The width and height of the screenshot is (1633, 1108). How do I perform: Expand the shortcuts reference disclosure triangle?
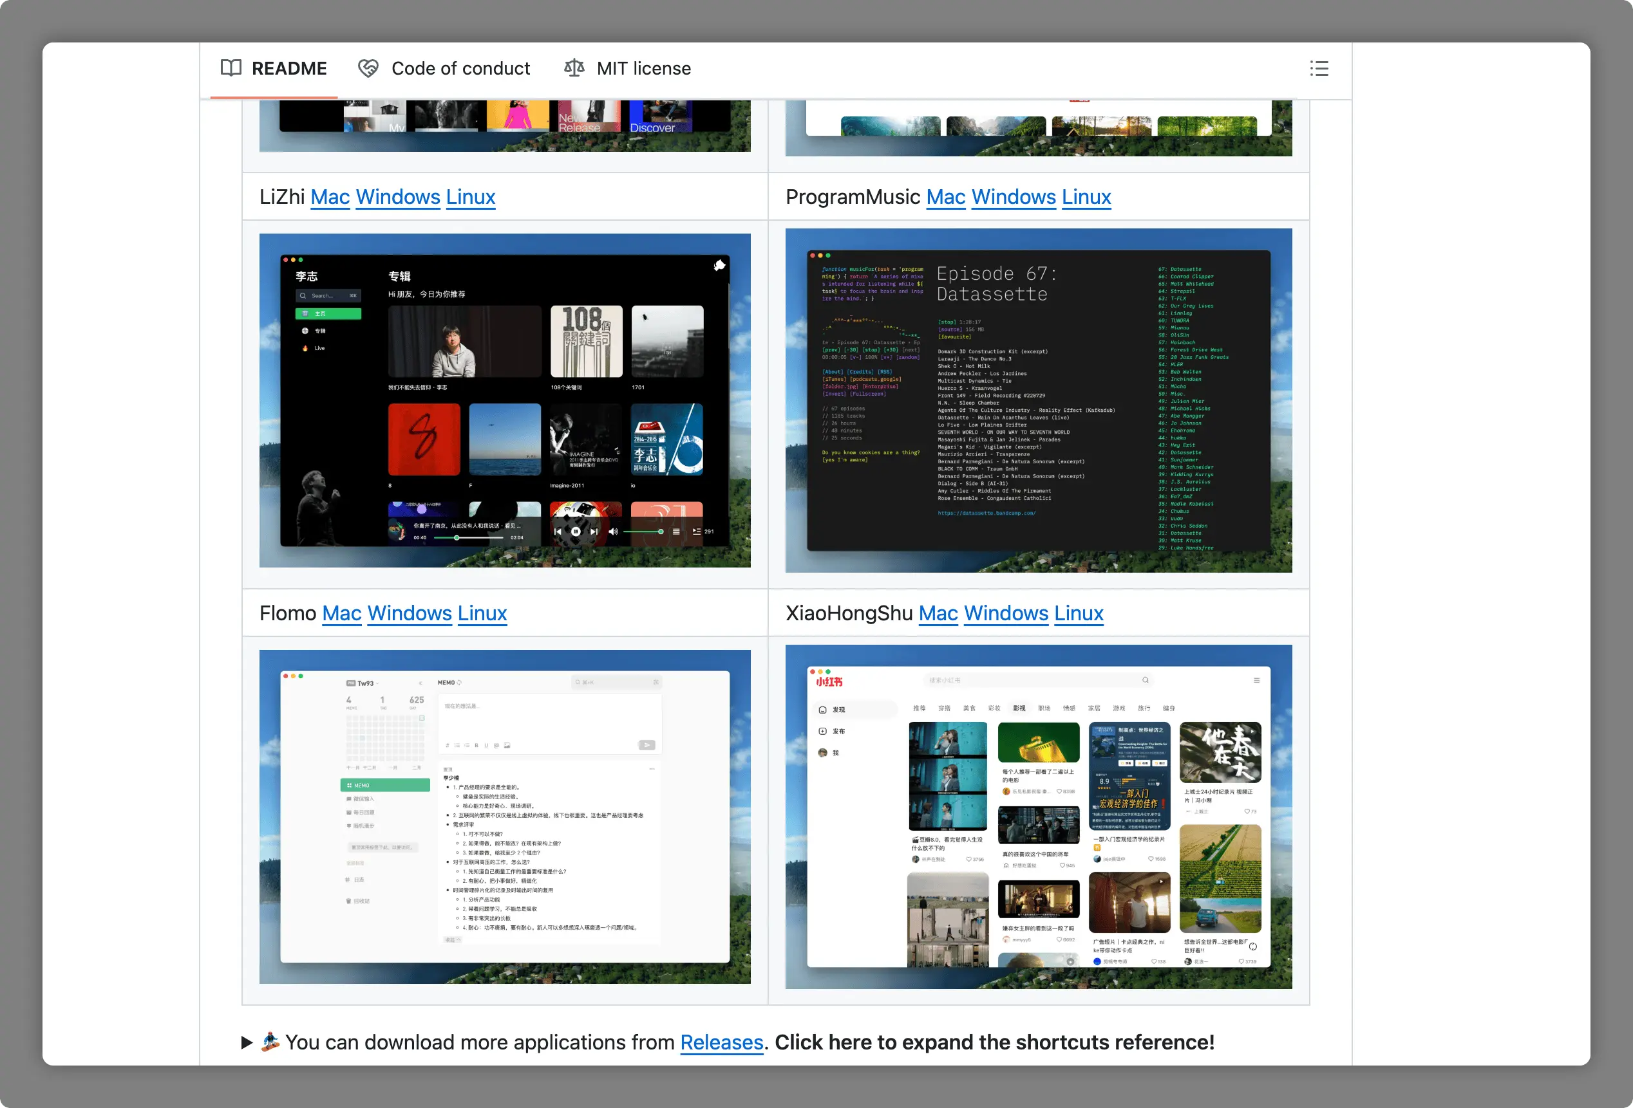(x=247, y=1043)
